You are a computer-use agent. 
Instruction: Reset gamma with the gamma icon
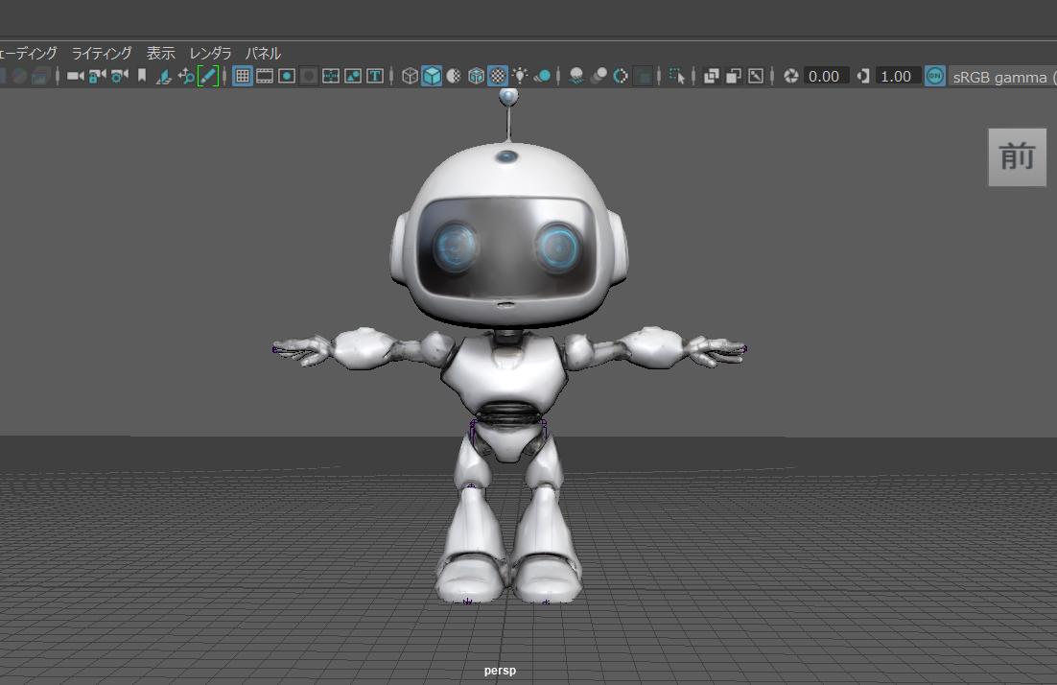point(863,76)
